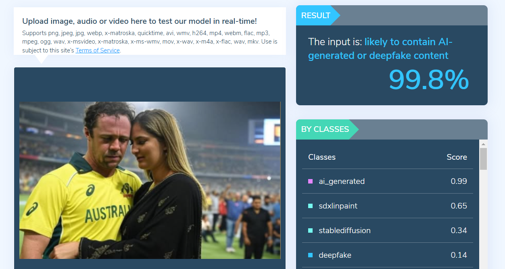The width and height of the screenshot is (505, 269).
Task: Click the scrollbar up arrow in classes panel
Action: (483, 144)
